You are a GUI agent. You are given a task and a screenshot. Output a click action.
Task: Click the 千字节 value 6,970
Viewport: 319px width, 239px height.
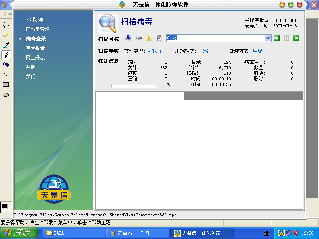225,68
